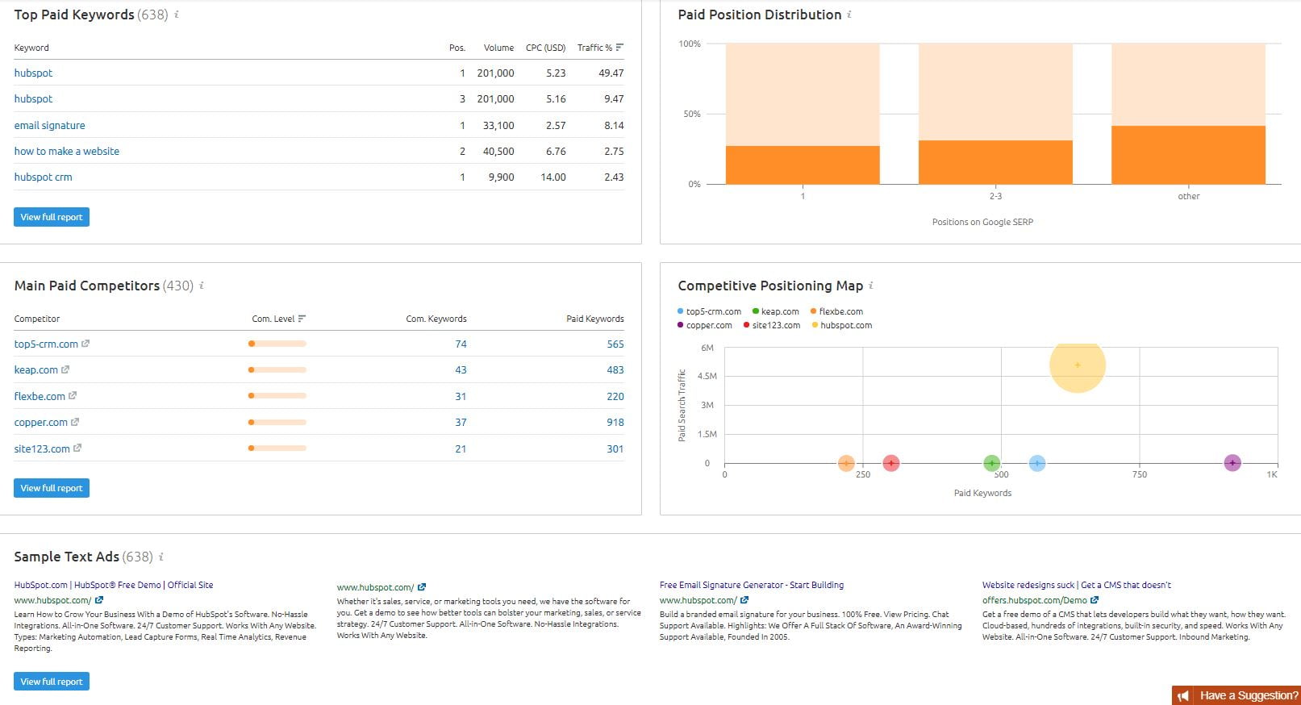Image resolution: width=1301 pixels, height=705 pixels.
Task: Open 483 paid keywords for keap.com
Action: coord(615,369)
